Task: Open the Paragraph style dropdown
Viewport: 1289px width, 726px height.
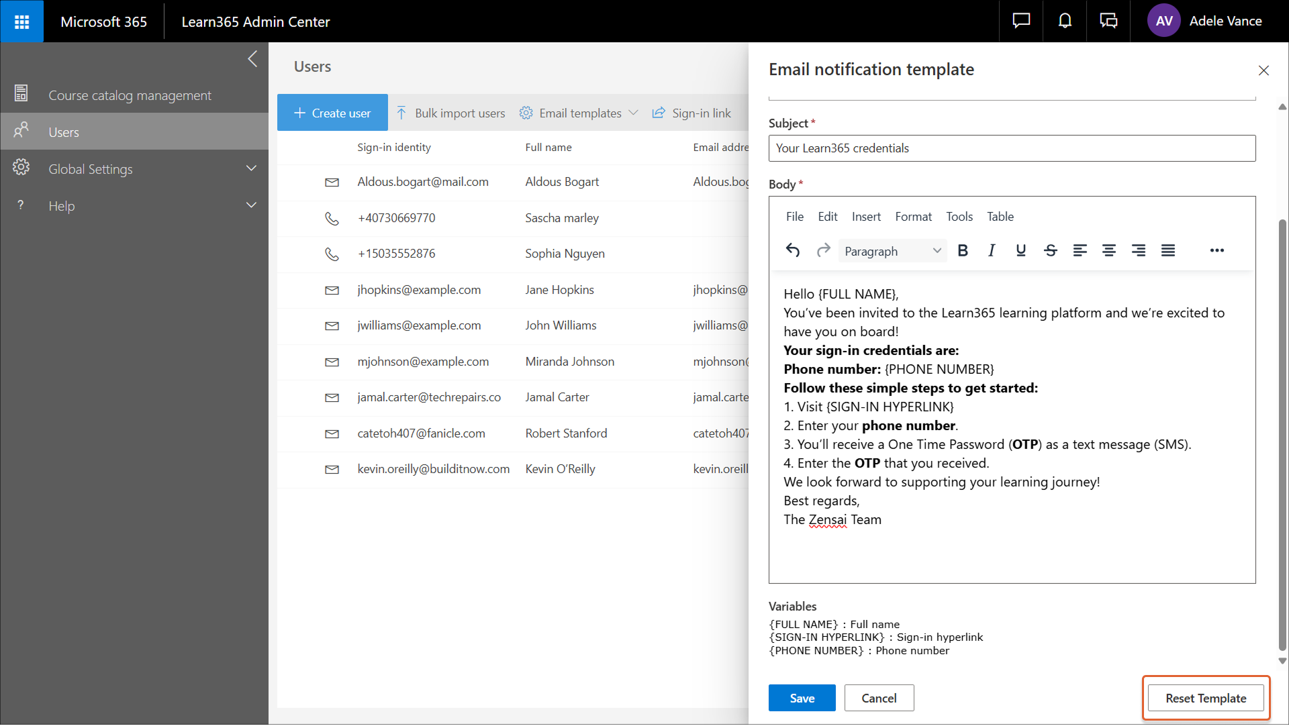Action: (x=892, y=251)
